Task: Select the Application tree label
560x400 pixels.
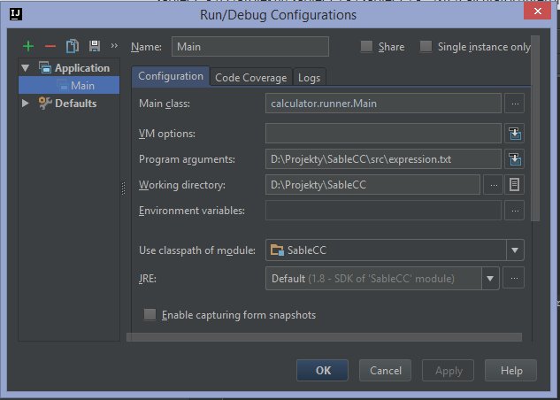Action: (x=82, y=68)
